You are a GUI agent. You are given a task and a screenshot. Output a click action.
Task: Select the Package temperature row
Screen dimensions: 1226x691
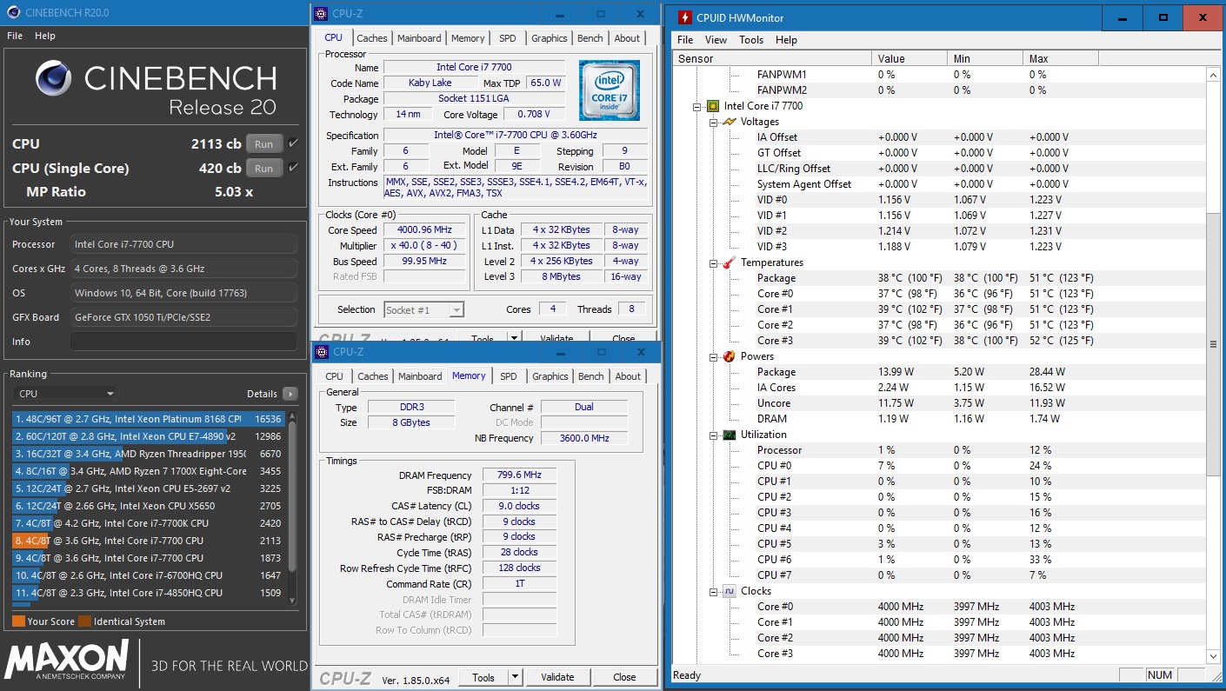[940, 278]
